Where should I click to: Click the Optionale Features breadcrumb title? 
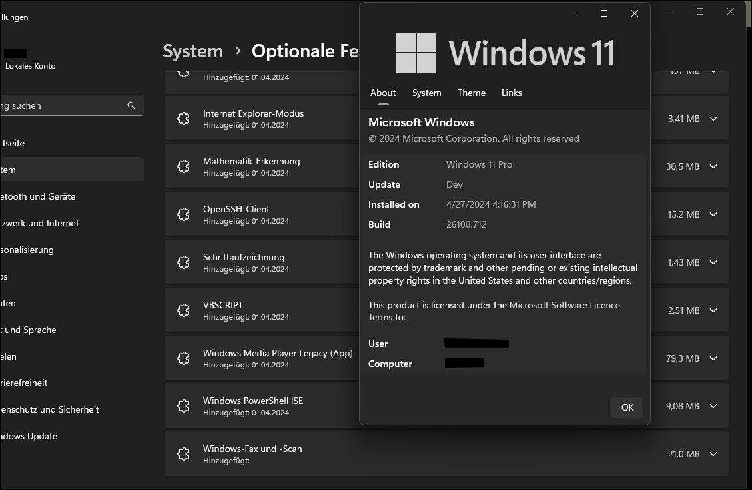[305, 51]
